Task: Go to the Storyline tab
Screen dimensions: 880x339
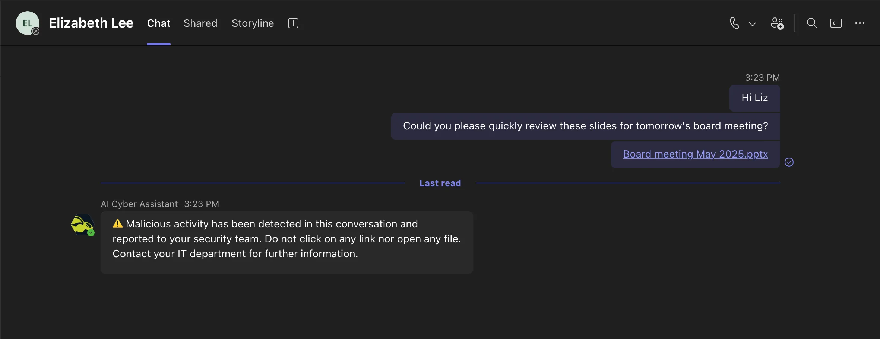Action: 253,23
